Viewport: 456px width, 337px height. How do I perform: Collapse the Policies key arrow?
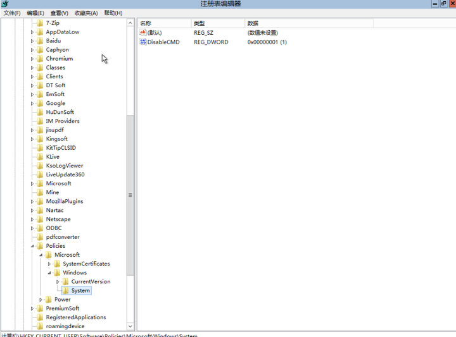tap(32, 246)
